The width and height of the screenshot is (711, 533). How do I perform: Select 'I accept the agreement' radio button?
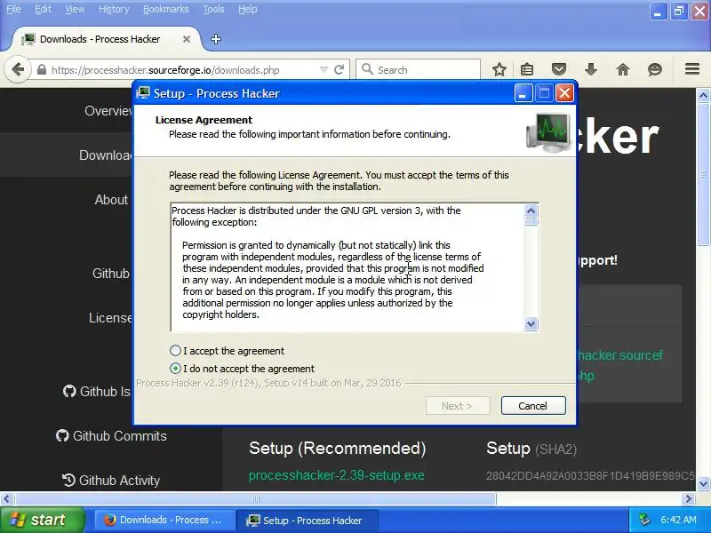175,350
